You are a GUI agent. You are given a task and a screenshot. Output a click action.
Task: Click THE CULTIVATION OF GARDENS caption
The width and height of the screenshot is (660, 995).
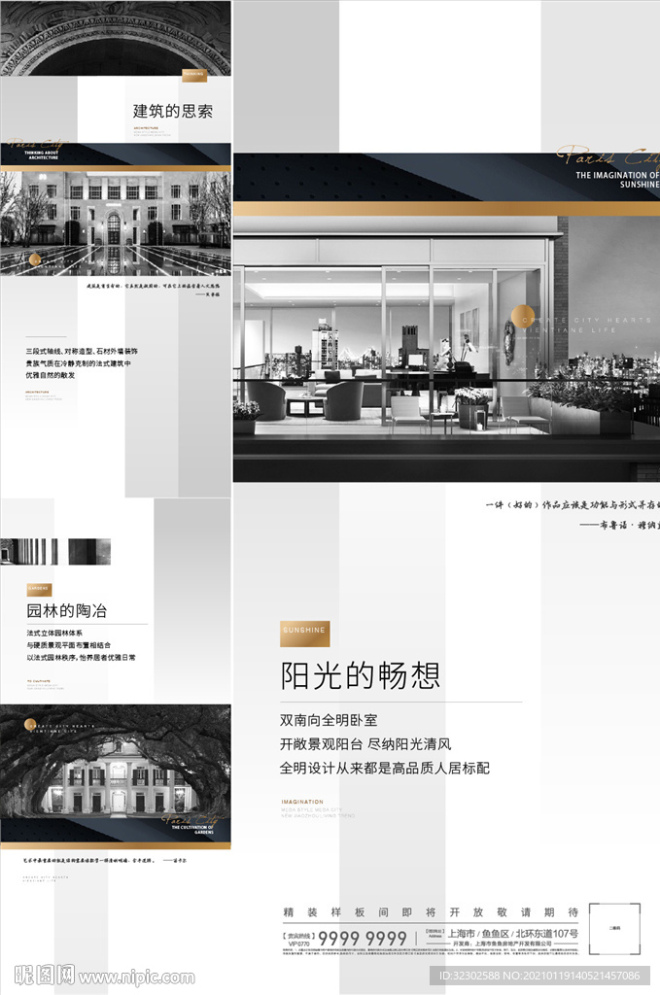pos(192,830)
